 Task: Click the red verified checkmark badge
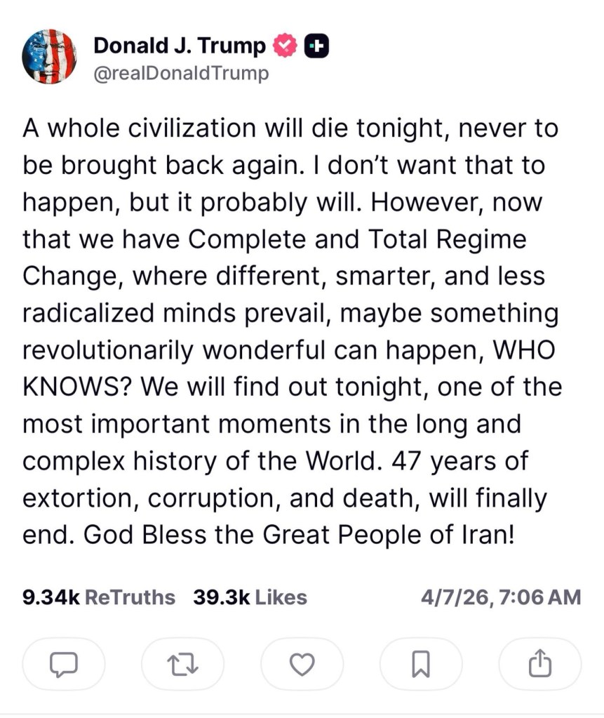click(x=285, y=46)
